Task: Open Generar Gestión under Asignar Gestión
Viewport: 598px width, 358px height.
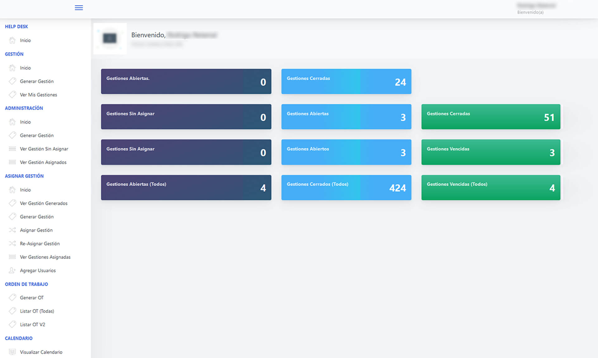Action: pyautogui.click(x=37, y=216)
